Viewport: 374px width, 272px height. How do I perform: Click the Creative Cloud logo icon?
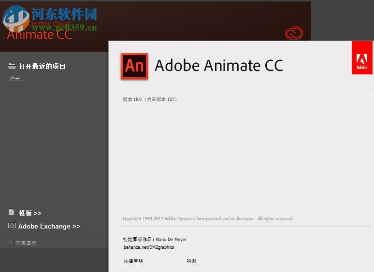tap(294, 33)
